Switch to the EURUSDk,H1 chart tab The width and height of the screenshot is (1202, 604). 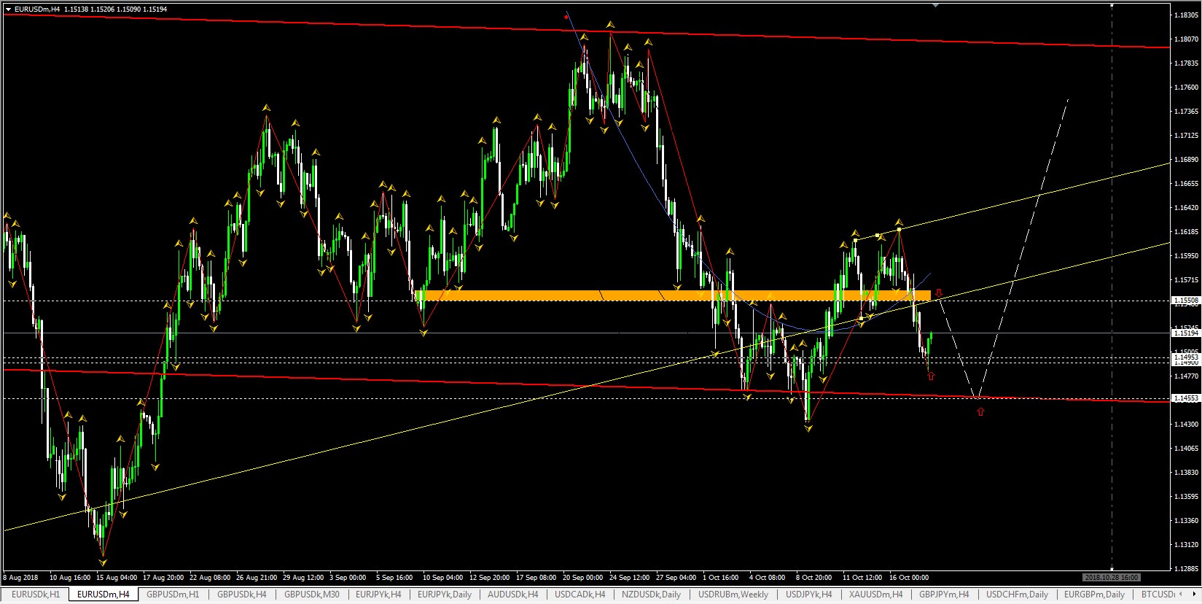tap(35, 595)
